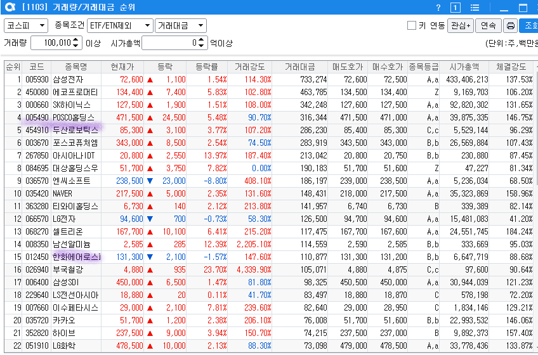This screenshot has height=355, width=538.
Task: Select the 한화에어로스페이스 row
Action: [269, 257]
